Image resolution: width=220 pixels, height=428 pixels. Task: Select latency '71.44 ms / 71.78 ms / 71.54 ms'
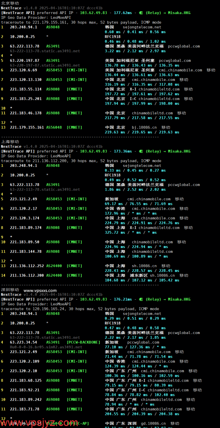click(x=139, y=356)
